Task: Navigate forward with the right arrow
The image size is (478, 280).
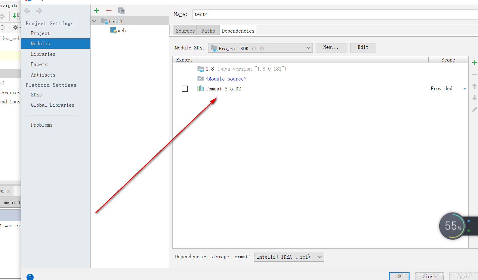Action: 39,11
